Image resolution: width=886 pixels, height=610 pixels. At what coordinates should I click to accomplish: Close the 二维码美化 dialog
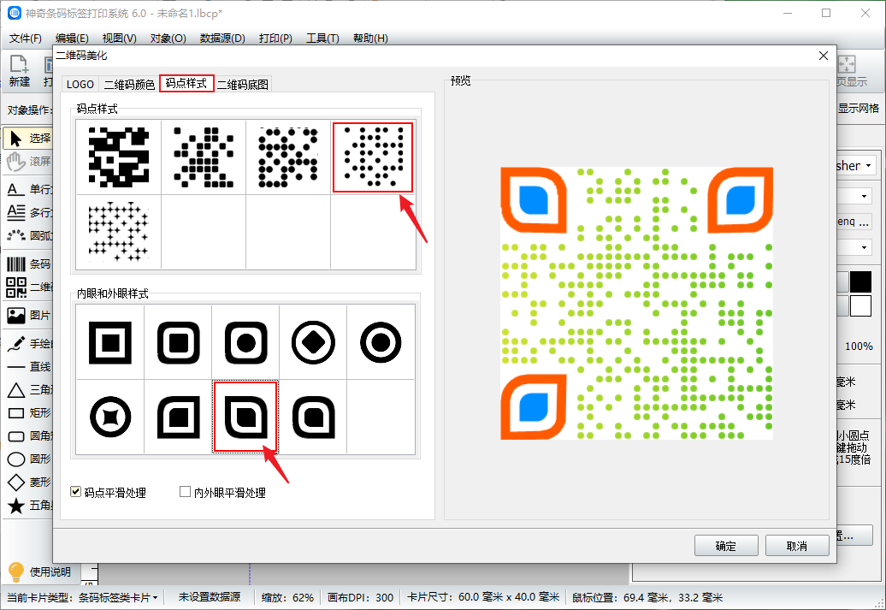point(824,56)
